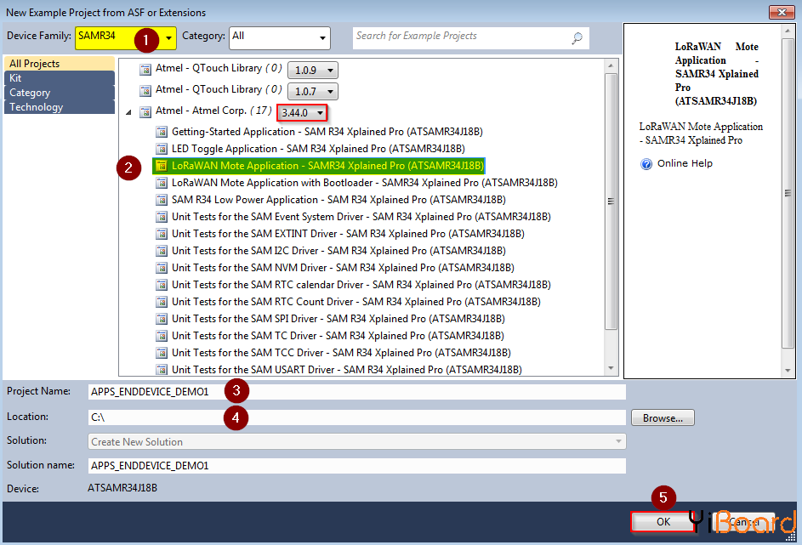Click the Project Name input field
Viewport: 802px width, 545px height.
click(x=356, y=392)
